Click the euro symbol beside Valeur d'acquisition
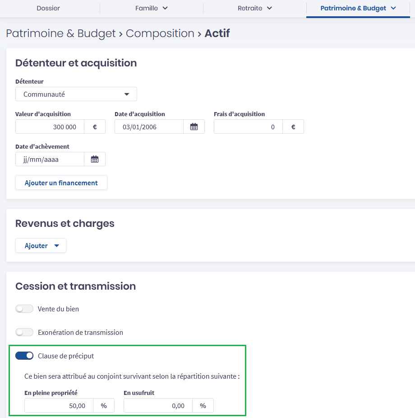 95,127
